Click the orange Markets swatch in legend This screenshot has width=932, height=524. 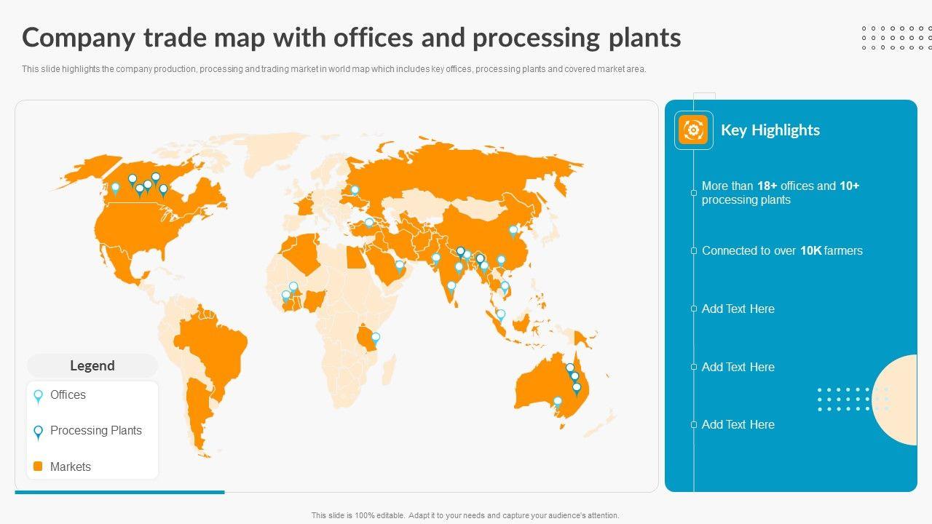pyautogui.click(x=39, y=467)
